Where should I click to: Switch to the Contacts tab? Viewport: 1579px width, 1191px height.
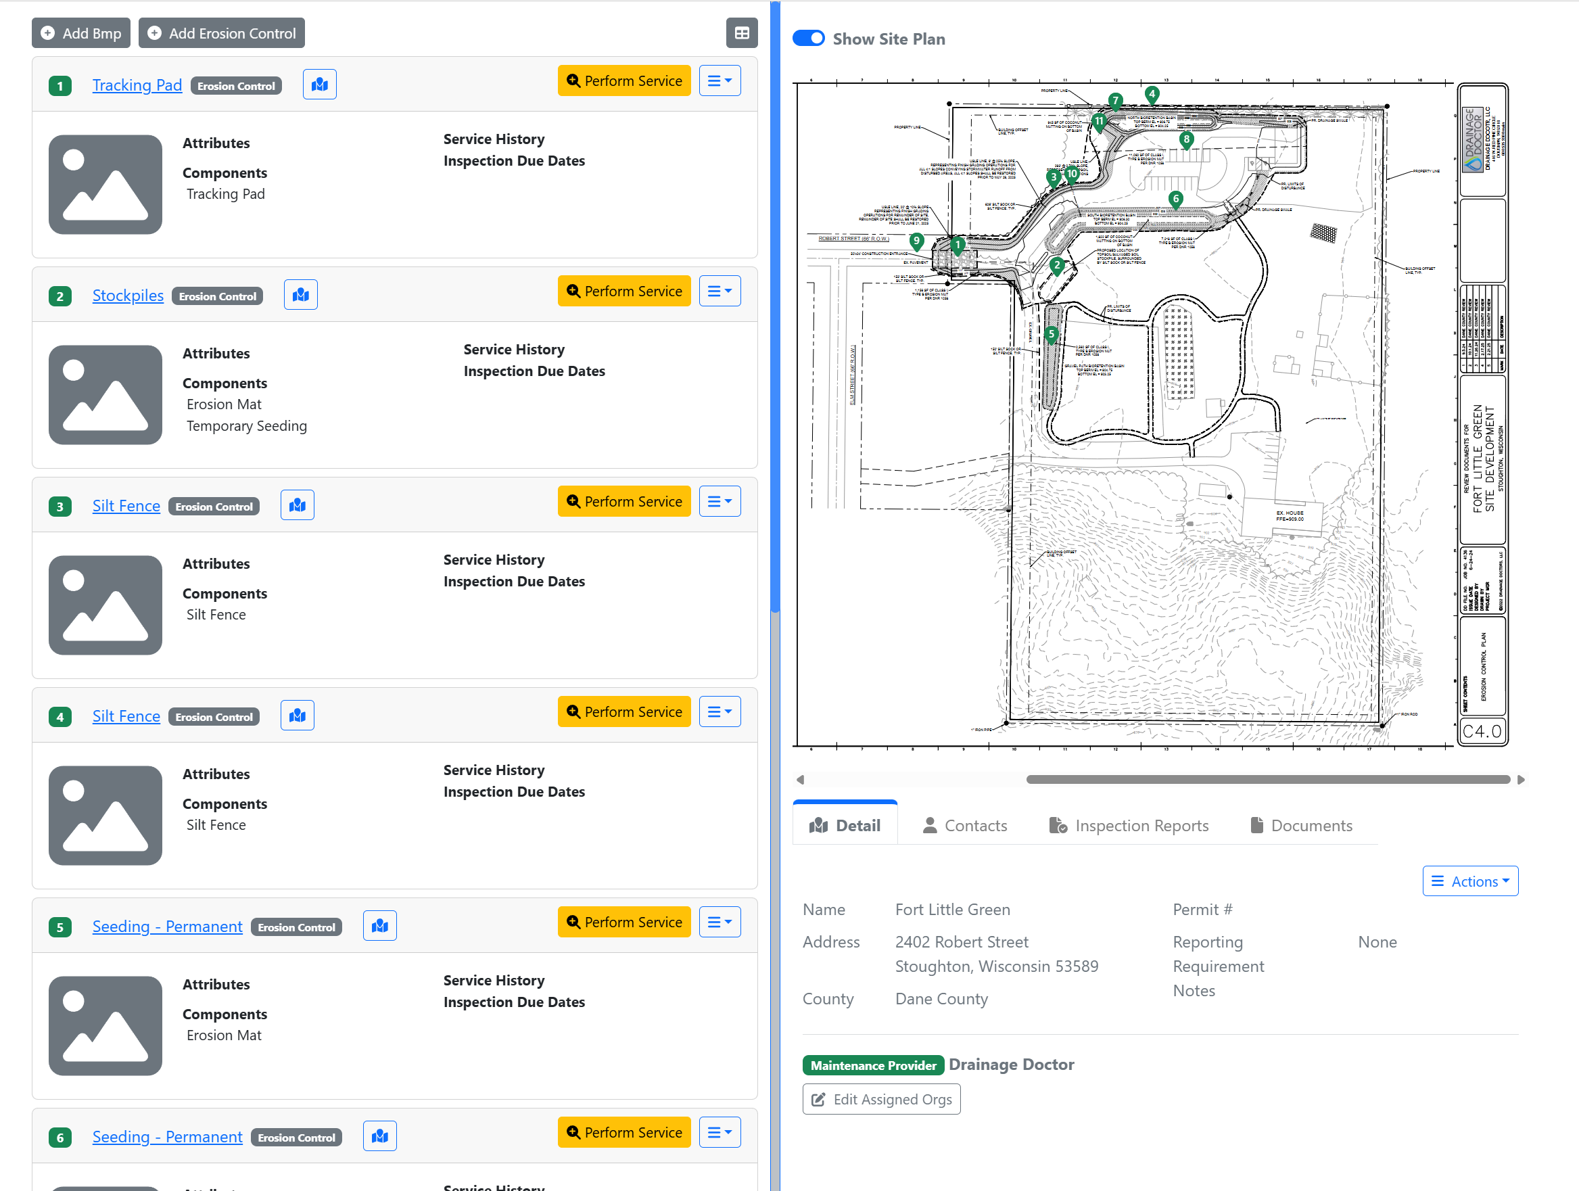click(x=964, y=825)
